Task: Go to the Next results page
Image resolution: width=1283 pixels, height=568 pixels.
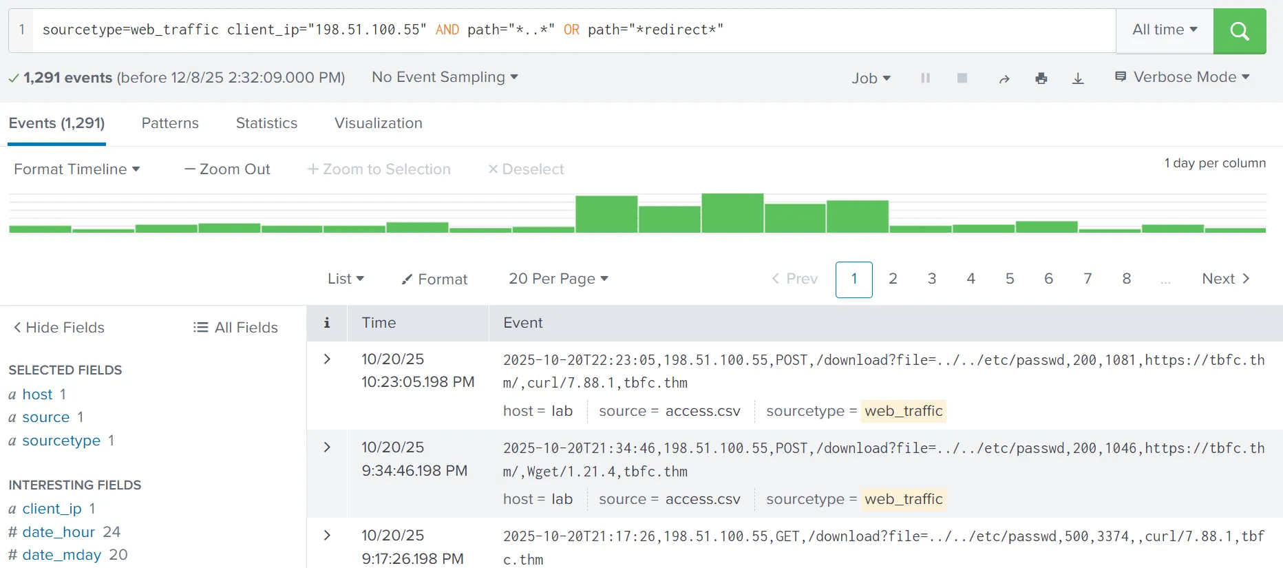Action: tap(1226, 279)
